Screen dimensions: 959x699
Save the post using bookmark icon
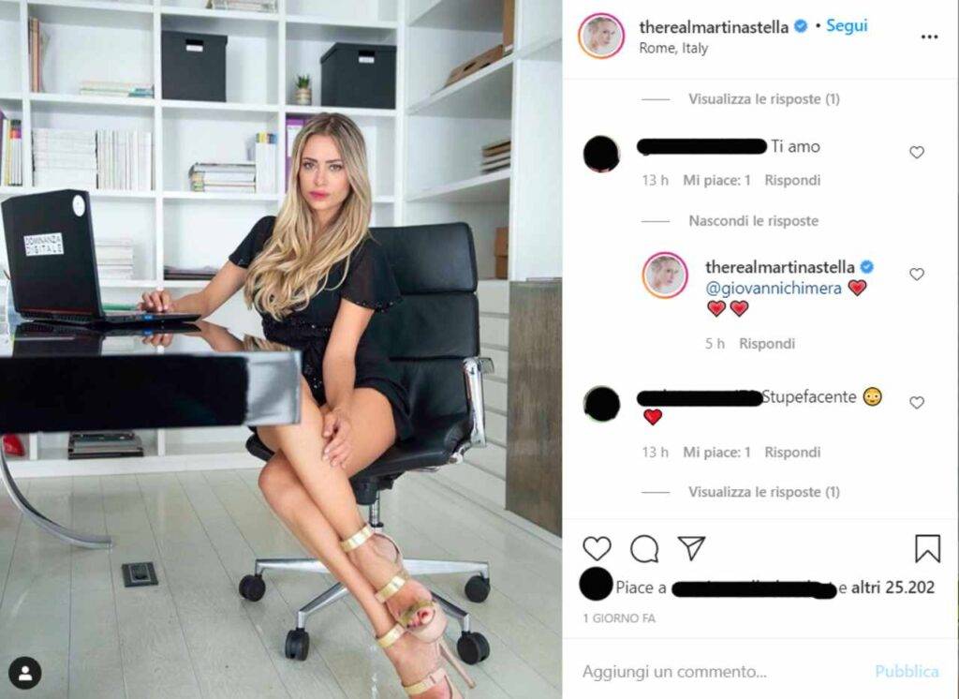[927, 548]
